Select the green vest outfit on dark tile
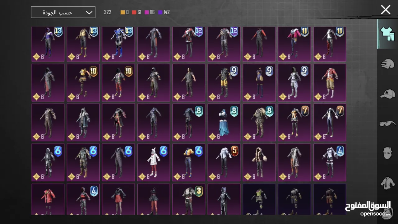This screenshot has width=398, height=224. click(x=259, y=199)
